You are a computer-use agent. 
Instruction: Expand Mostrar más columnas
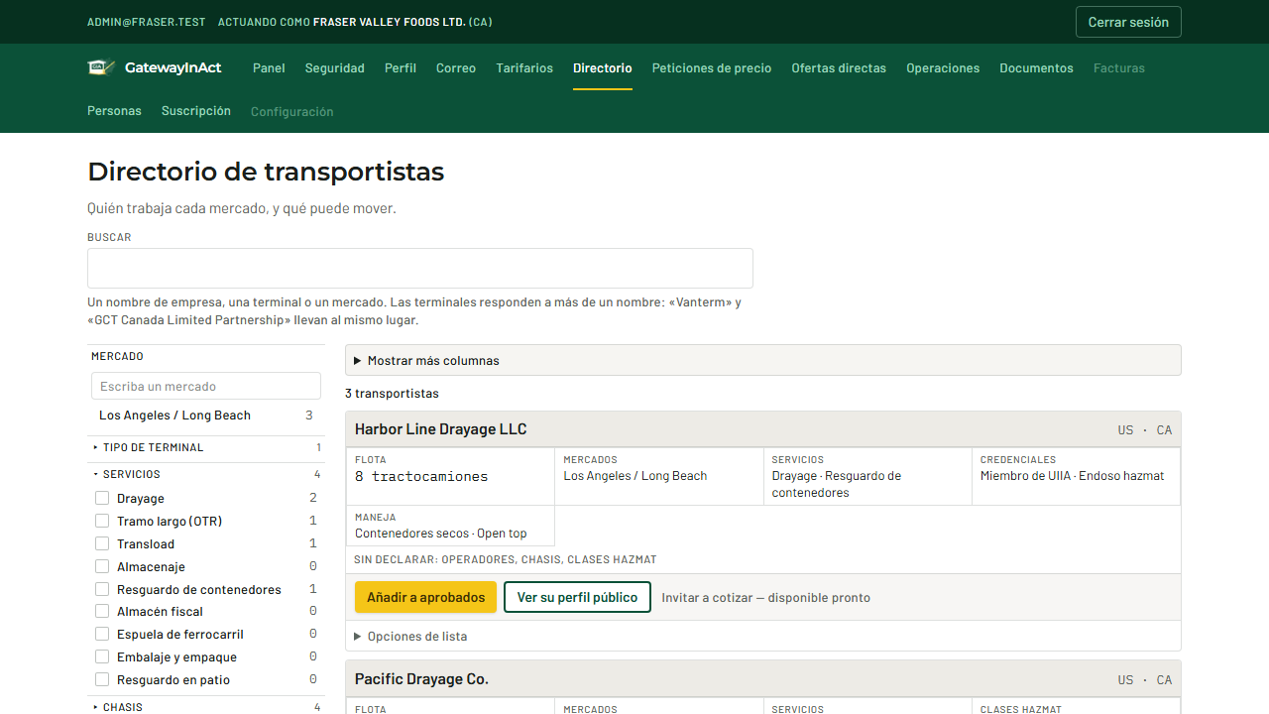tap(762, 360)
